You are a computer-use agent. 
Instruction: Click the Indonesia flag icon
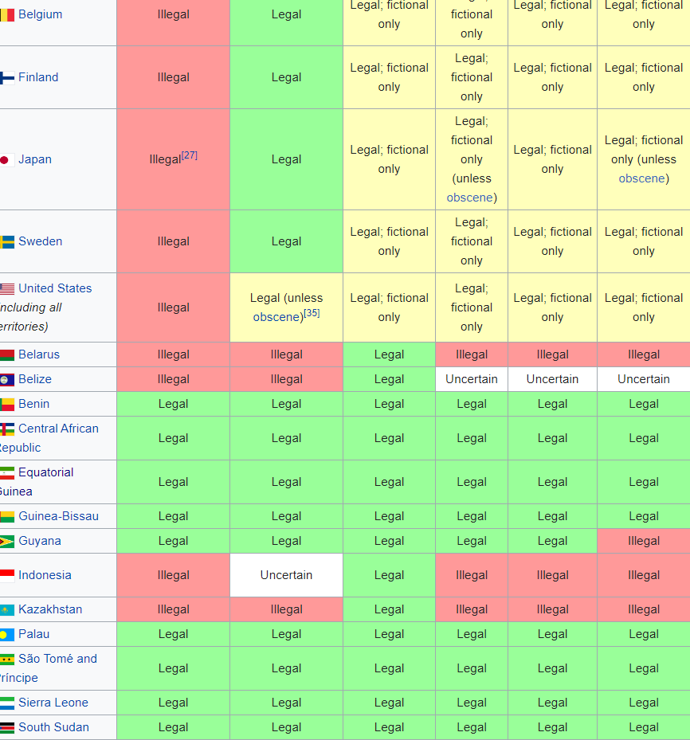click(7, 576)
